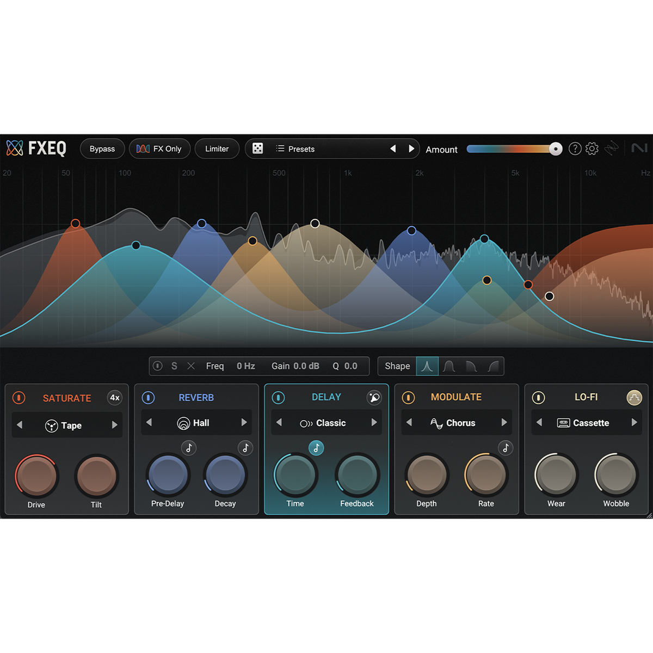The image size is (653, 653).
Task: Click the random preset dice icon
Action: pos(258,149)
